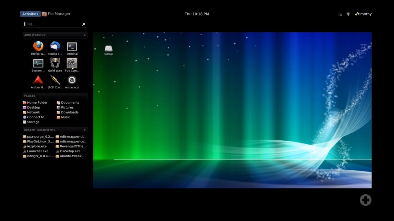Start Guild Wars game

[x=55, y=65]
